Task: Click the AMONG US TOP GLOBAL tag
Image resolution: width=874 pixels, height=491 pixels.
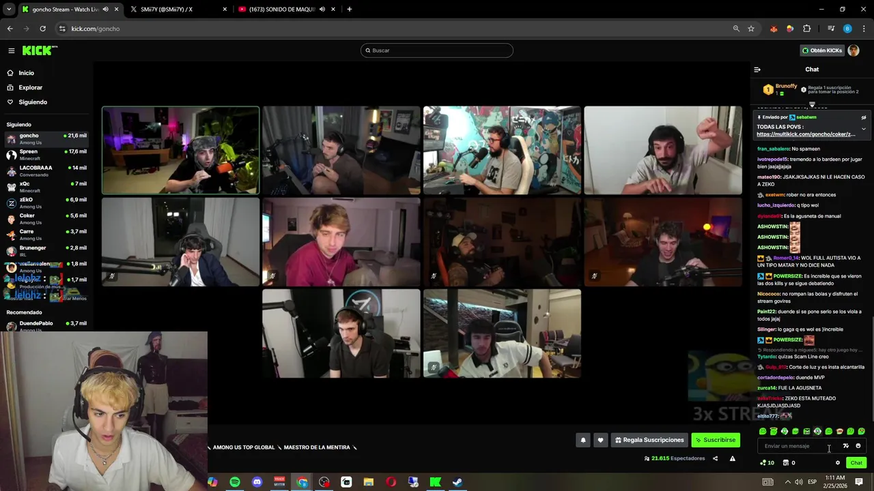Action: click(244, 447)
